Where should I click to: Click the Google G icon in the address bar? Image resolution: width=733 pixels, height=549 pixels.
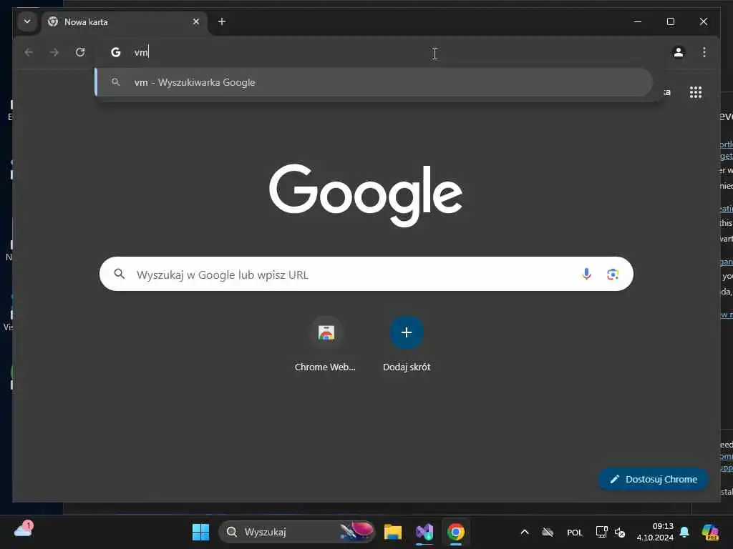click(x=115, y=52)
